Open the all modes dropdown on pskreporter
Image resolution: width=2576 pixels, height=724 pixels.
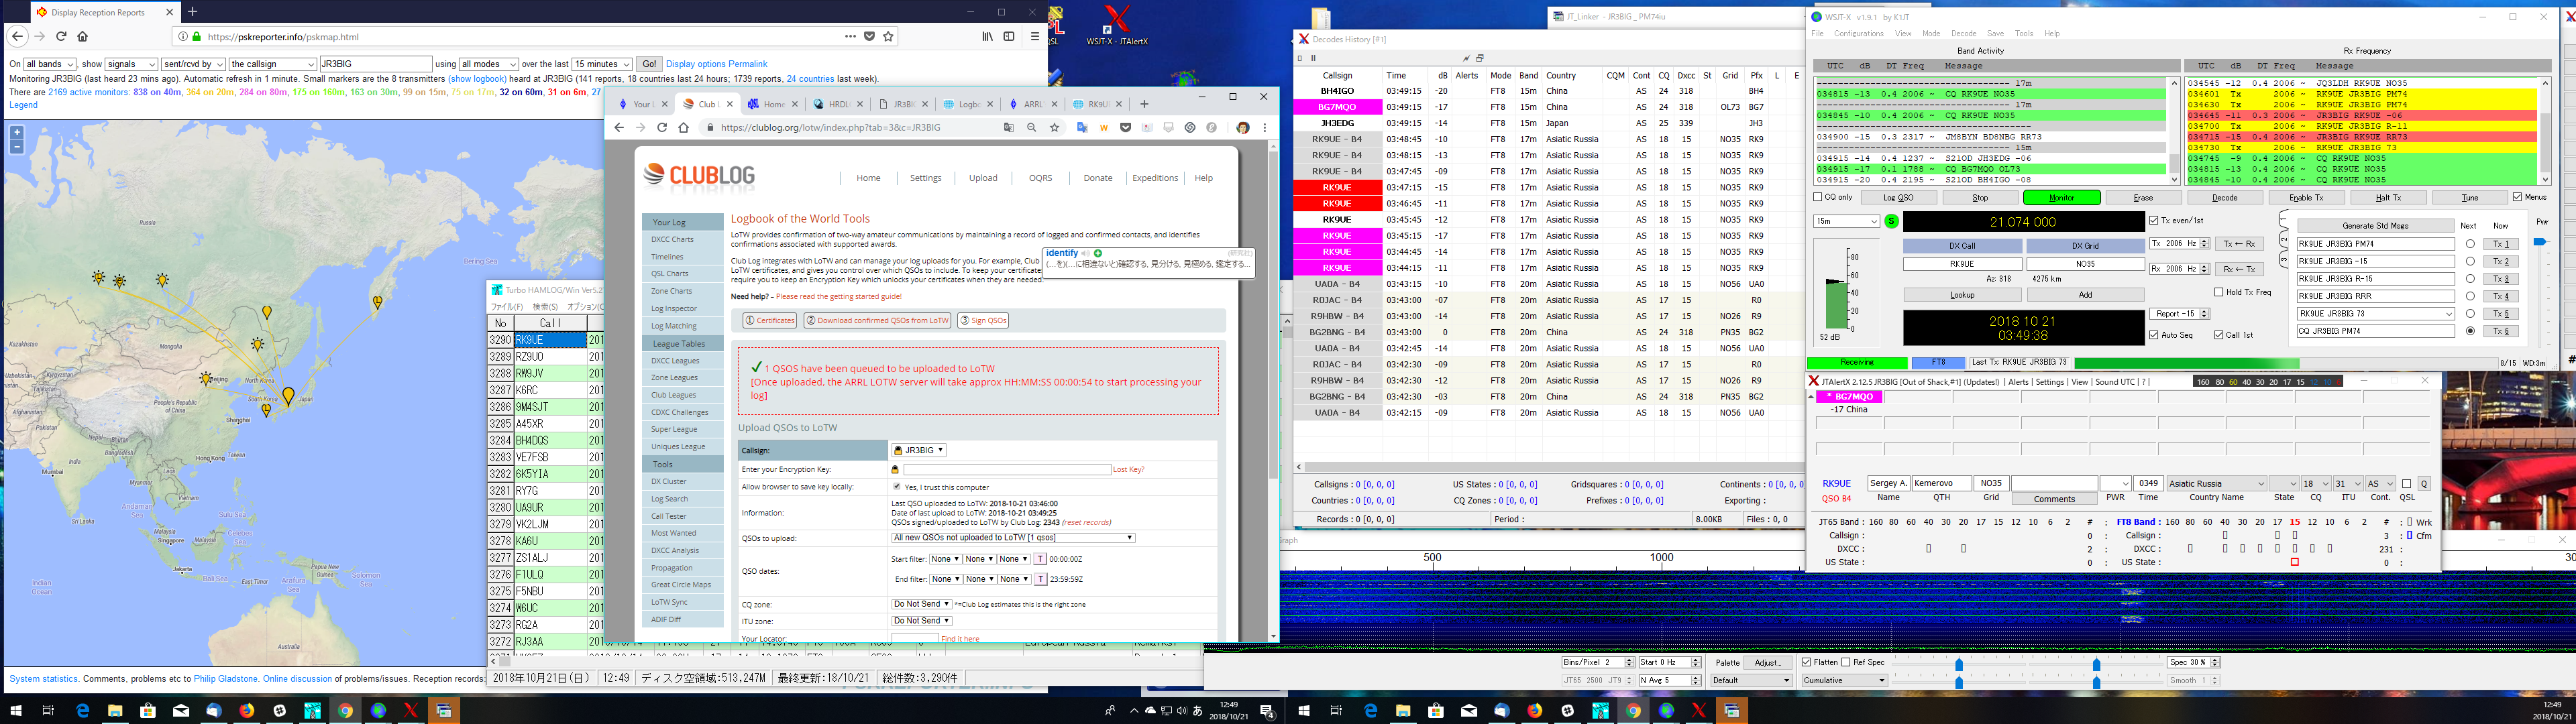488,64
